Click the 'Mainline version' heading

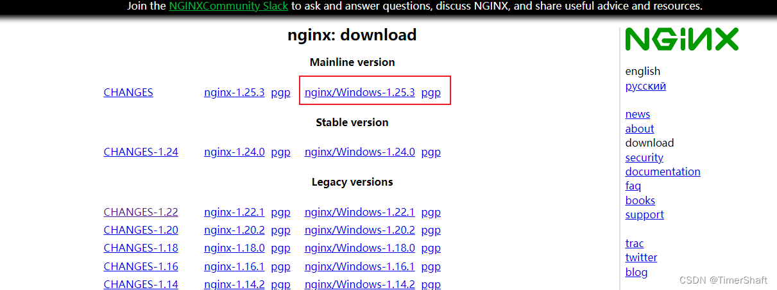point(352,62)
